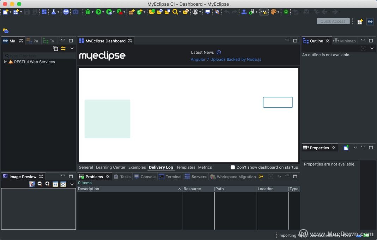
Task: Set Image Preview zoom to 100%
Action: [x=55, y=184]
